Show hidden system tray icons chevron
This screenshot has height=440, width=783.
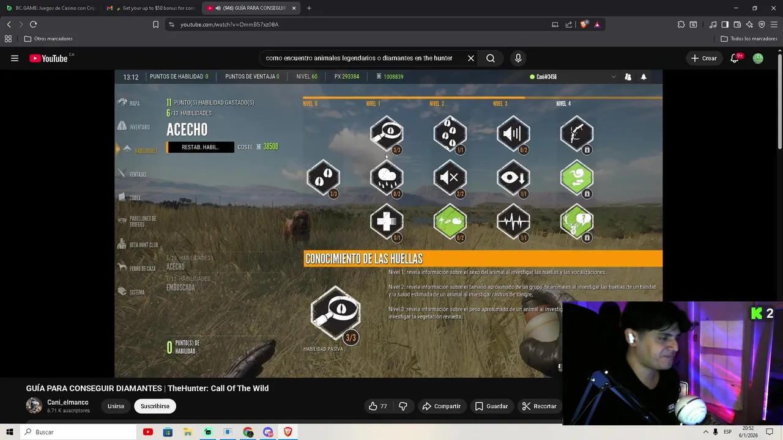[x=705, y=432]
